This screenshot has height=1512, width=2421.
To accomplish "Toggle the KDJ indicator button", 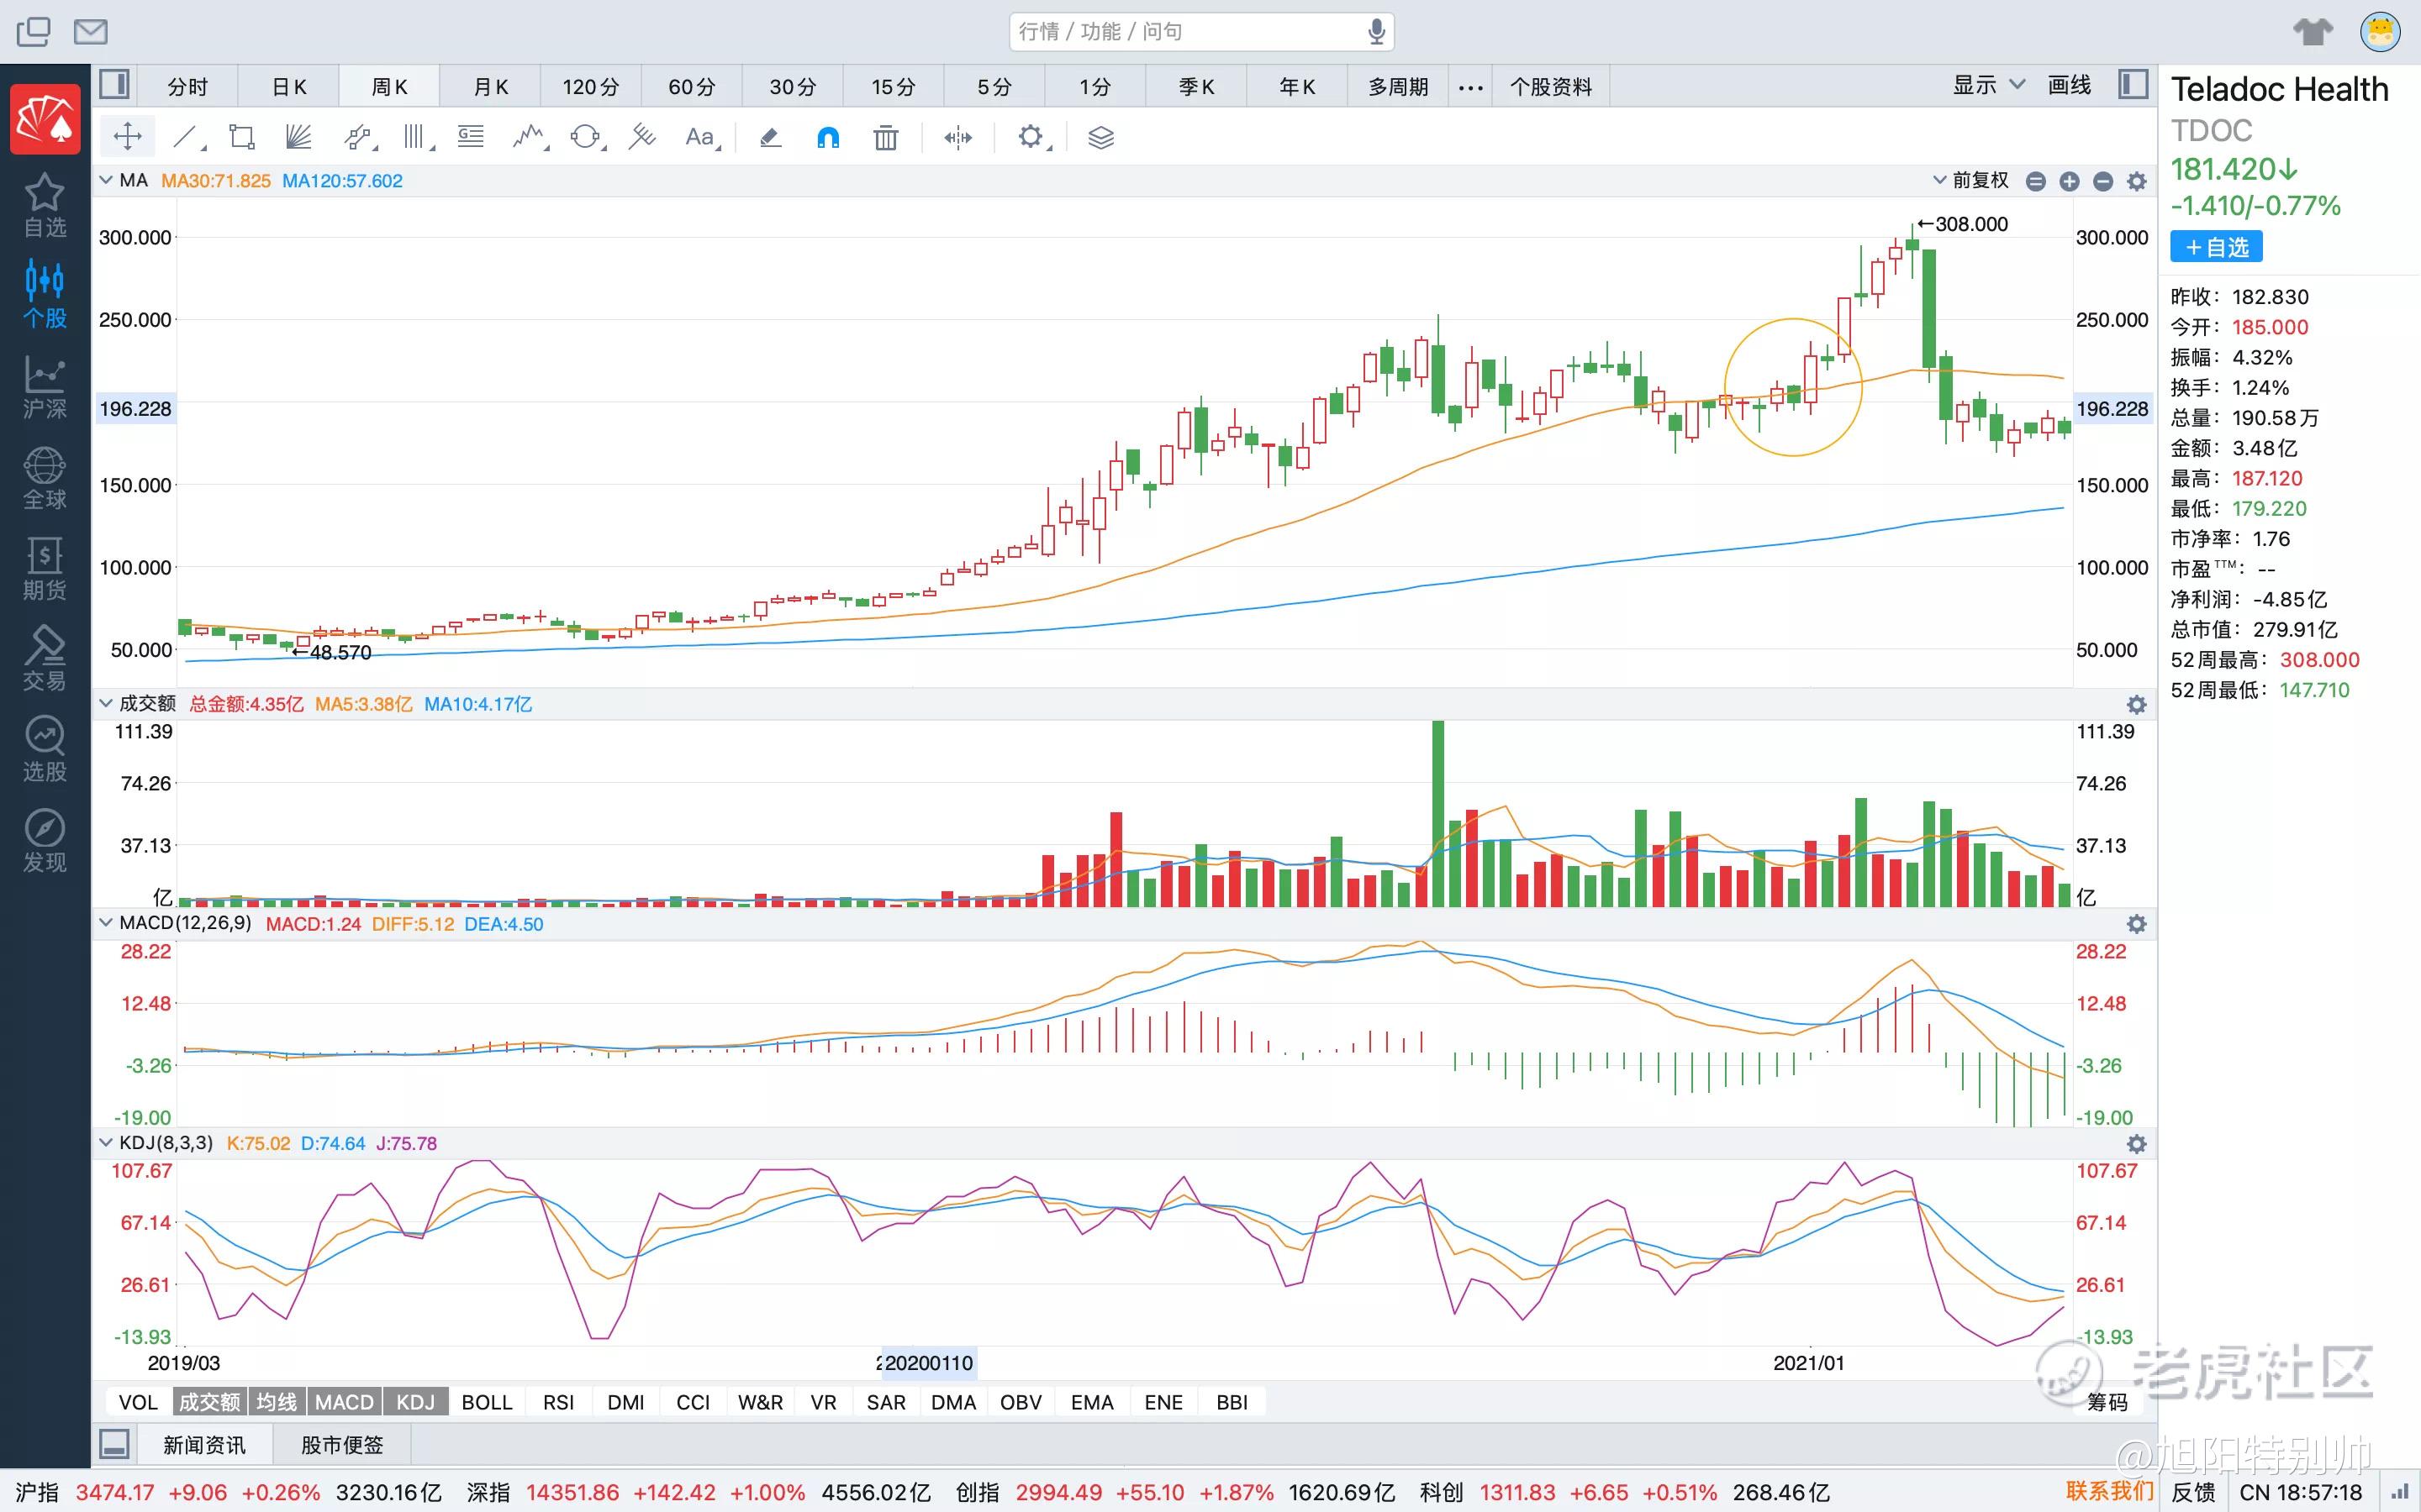I will (415, 1402).
